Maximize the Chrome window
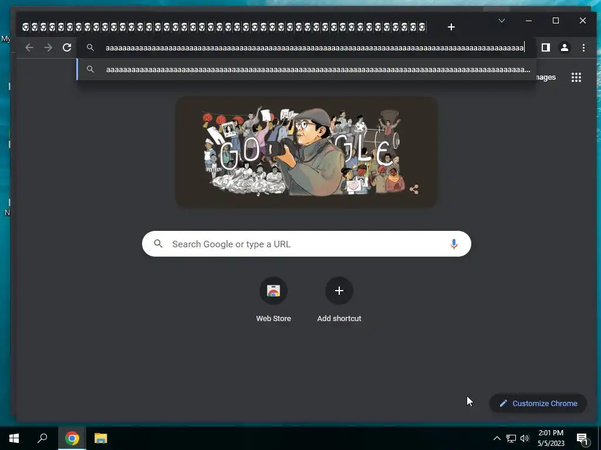The image size is (601, 450). coord(555,21)
